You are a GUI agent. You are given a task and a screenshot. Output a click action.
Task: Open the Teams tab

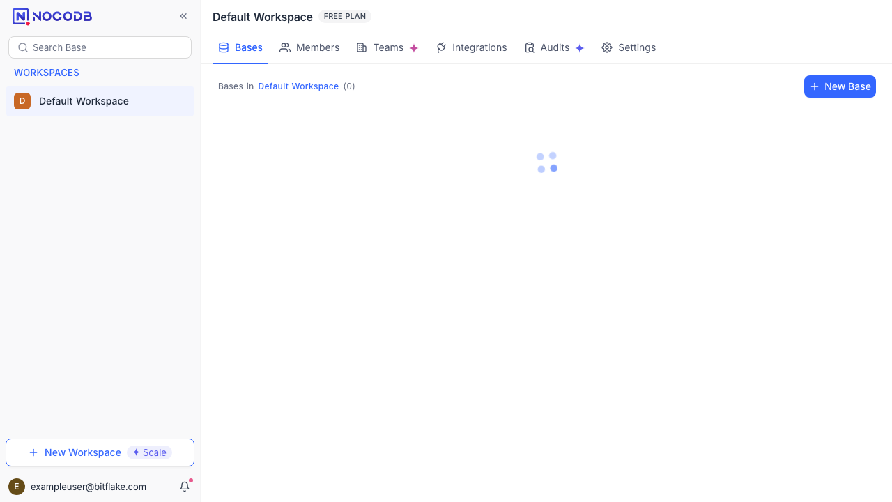point(387,47)
